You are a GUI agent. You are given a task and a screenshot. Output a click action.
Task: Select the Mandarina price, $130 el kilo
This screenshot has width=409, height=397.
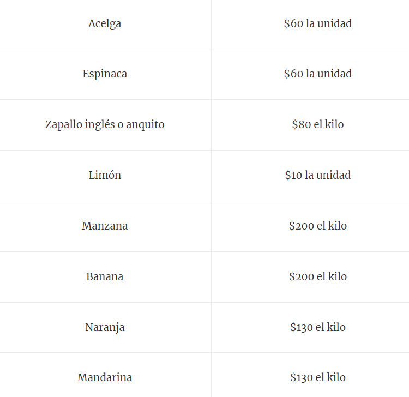tap(317, 377)
